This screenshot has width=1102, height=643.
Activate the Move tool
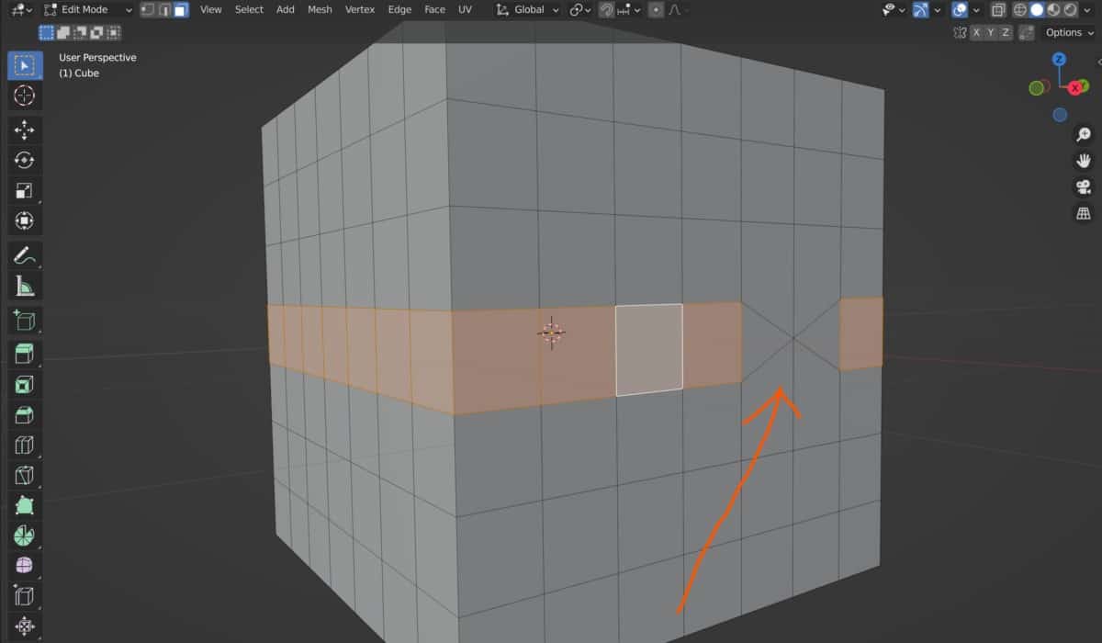tap(25, 130)
